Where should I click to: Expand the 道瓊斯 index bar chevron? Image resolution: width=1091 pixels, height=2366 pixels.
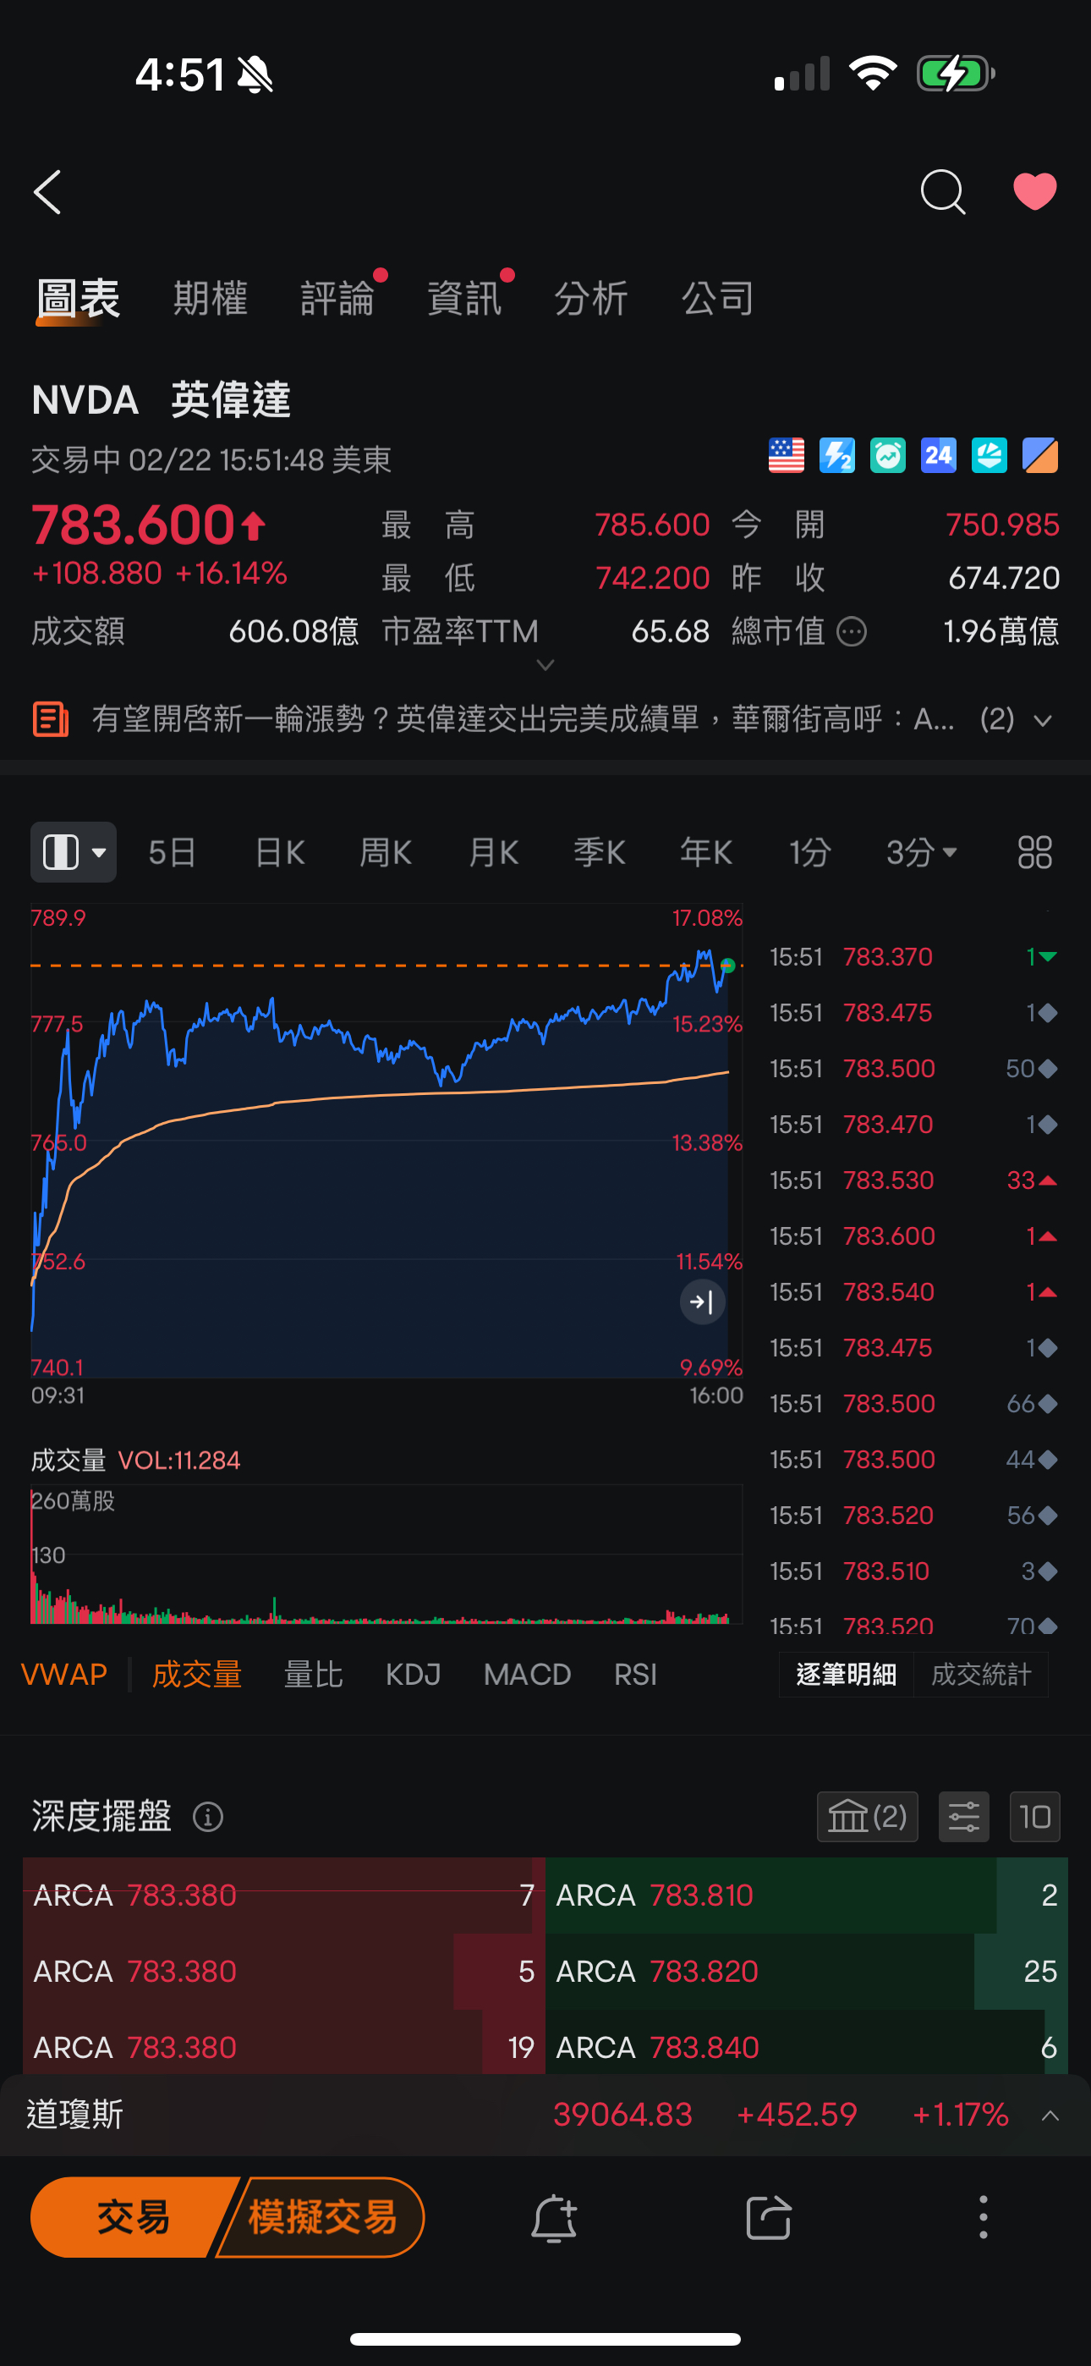(x=1050, y=2116)
